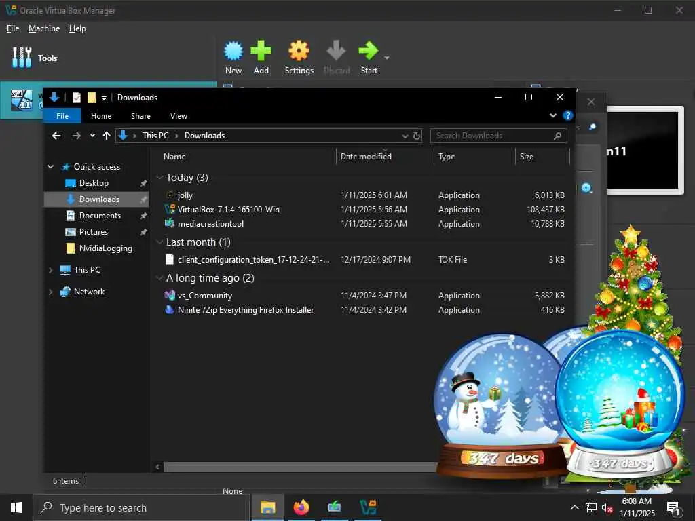Expand the This PC tree node
695x521 pixels.
pos(50,270)
